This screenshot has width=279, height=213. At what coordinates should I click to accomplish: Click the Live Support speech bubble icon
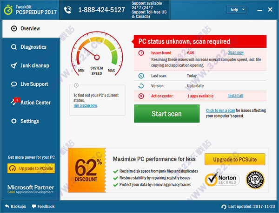coord(14,84)
